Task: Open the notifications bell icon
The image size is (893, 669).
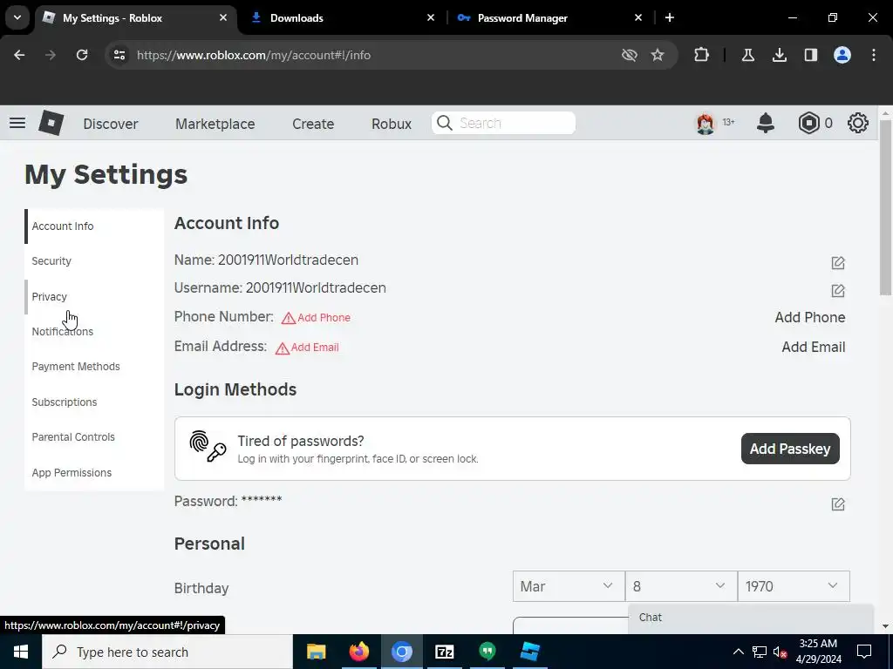Action: point(766,123)
